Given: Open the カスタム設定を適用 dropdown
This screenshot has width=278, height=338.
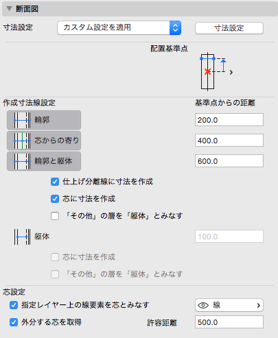Looking at the screenshot, I should pyautogui.click(x=119, y=27).
